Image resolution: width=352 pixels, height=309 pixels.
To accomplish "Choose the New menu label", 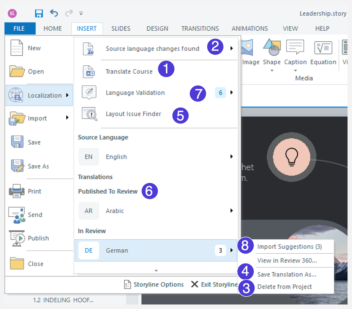I will coord(34,48).
